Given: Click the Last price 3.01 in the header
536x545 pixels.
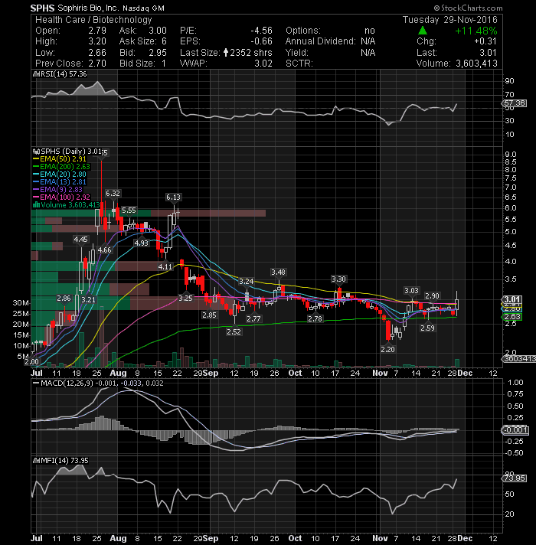Looking at the screenshot, I should [x=488, y=53].
